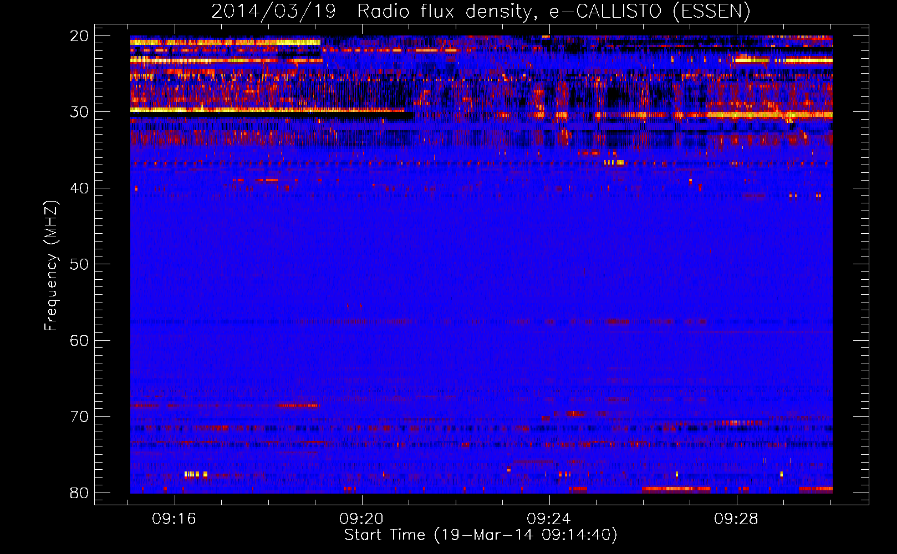Click the 80 frequency tick label

pyautogui.click(x=79, y=493)
